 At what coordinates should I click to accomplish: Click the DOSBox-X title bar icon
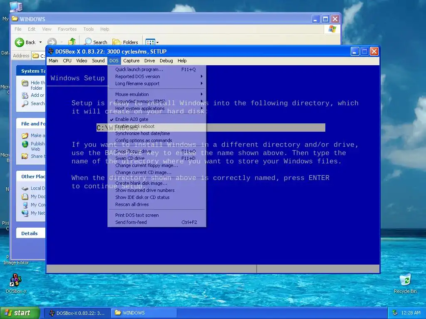click(x=51, y=51)
